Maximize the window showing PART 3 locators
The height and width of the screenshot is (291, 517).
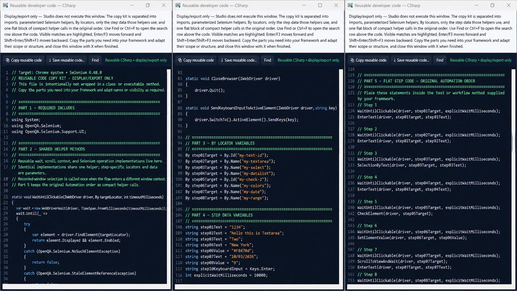(x=320, y=6)
